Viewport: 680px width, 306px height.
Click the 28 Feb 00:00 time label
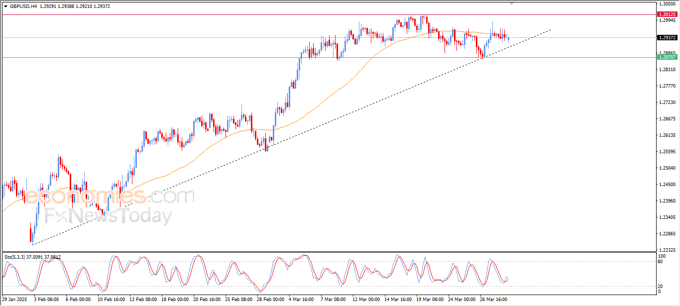[272, 300]
